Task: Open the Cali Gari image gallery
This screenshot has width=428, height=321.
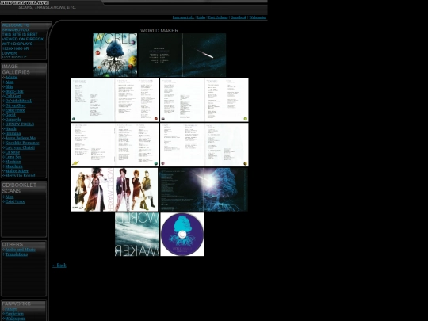Action: (x=13, y=96)
